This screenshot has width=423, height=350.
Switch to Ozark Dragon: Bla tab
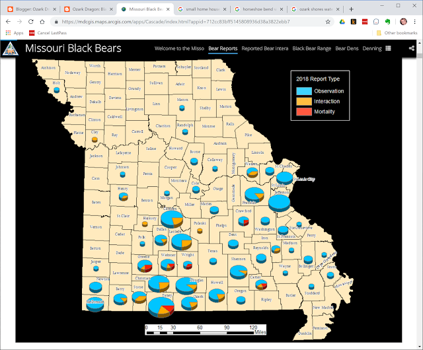coord(89,9)
